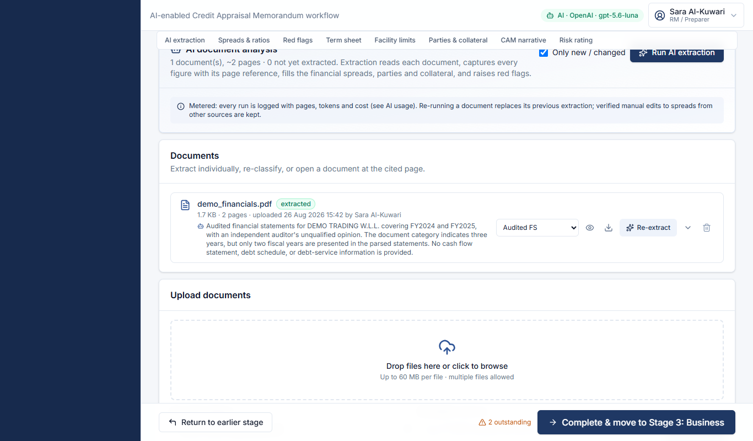Click the info icon in the metered notice

coord(181,106)
